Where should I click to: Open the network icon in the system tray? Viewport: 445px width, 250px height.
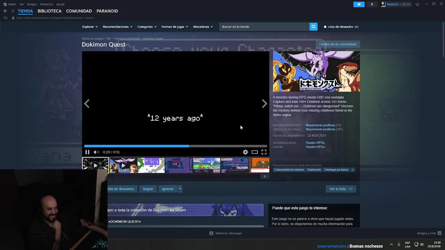tap(416, 244)
